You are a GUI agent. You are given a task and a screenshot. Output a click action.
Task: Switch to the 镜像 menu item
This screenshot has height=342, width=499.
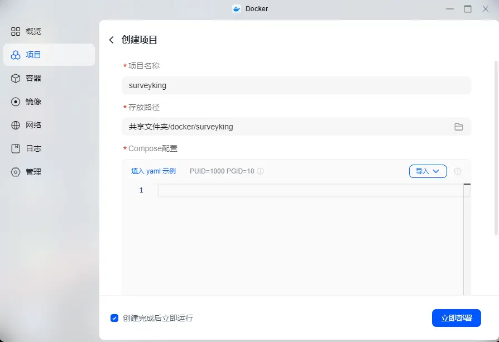(49, 102)
